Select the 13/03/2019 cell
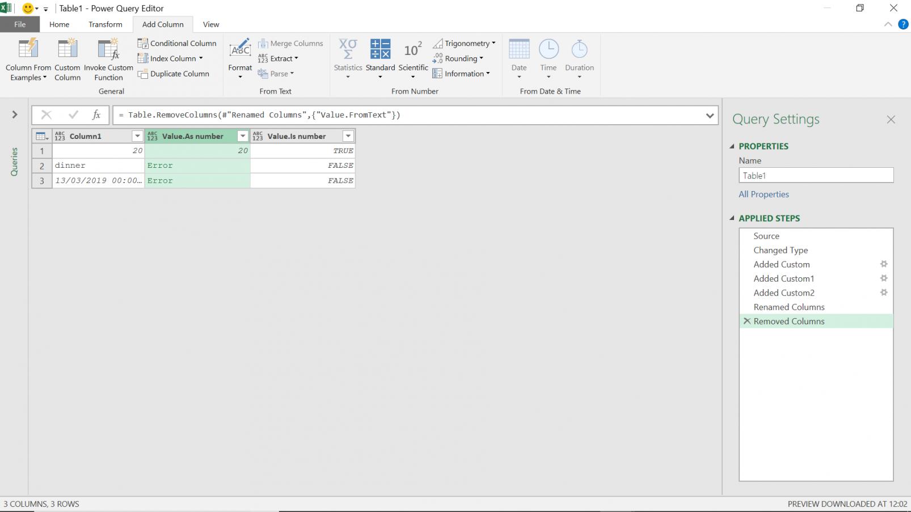The image size is (911, 512). [x=99, y=180]
